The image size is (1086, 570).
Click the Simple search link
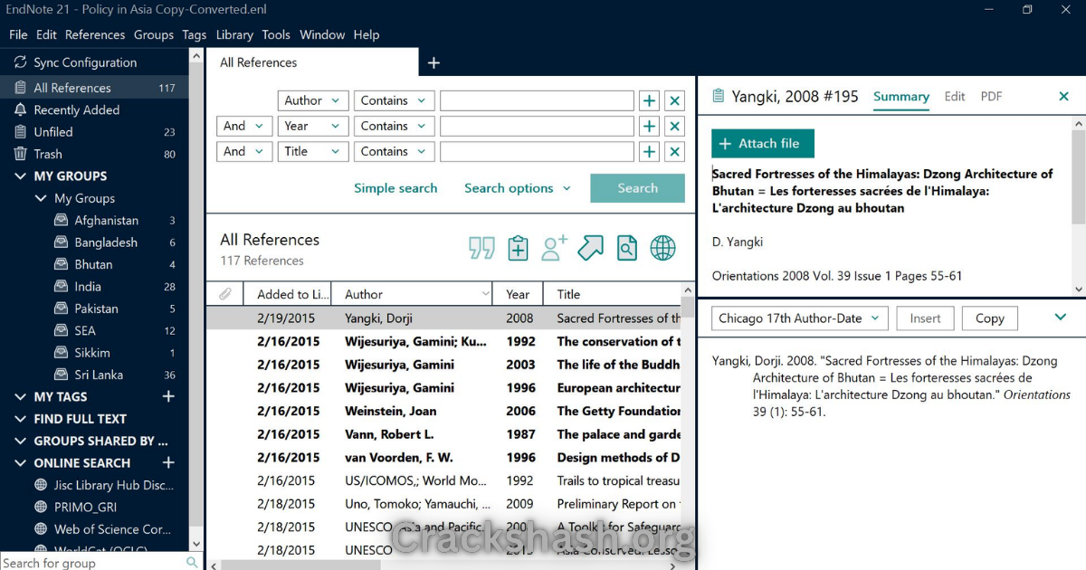point(395,188)
